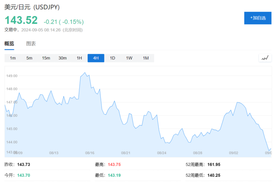The height and width of the screenshot is (184, 277).
Task: Switch to the 图表 tab
Action: pos(31,44)
